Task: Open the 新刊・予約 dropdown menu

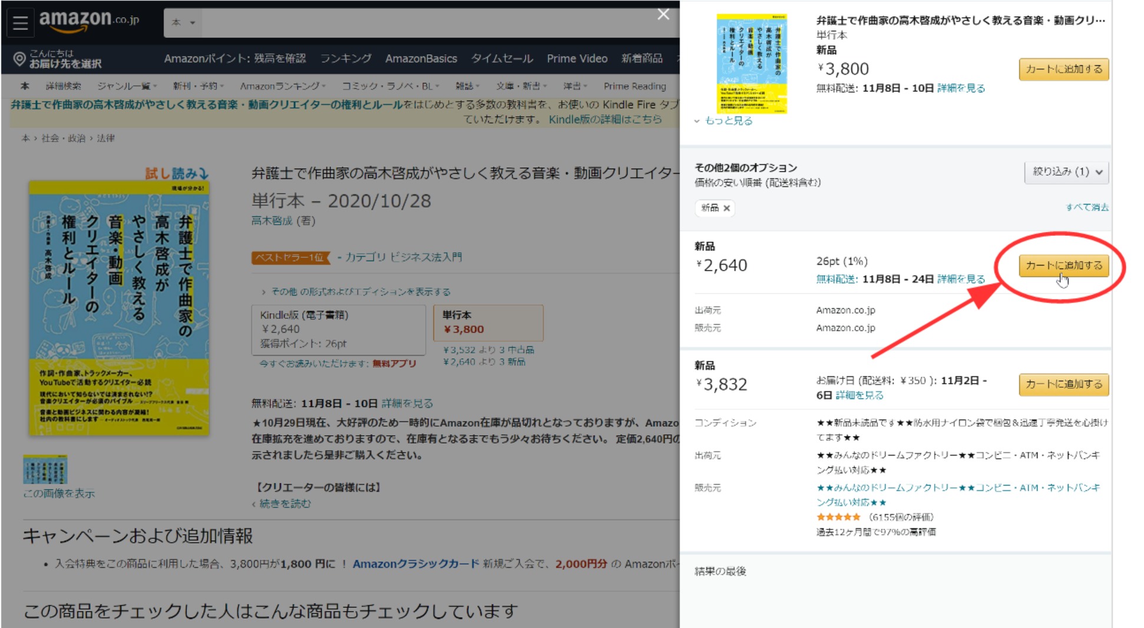Action: pyautogui.click(x=198, y=86)
